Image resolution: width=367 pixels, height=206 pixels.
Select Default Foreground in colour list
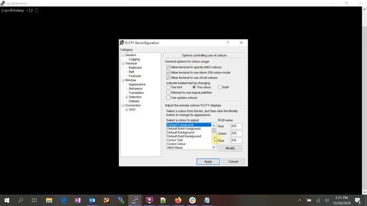click(189, 125)
